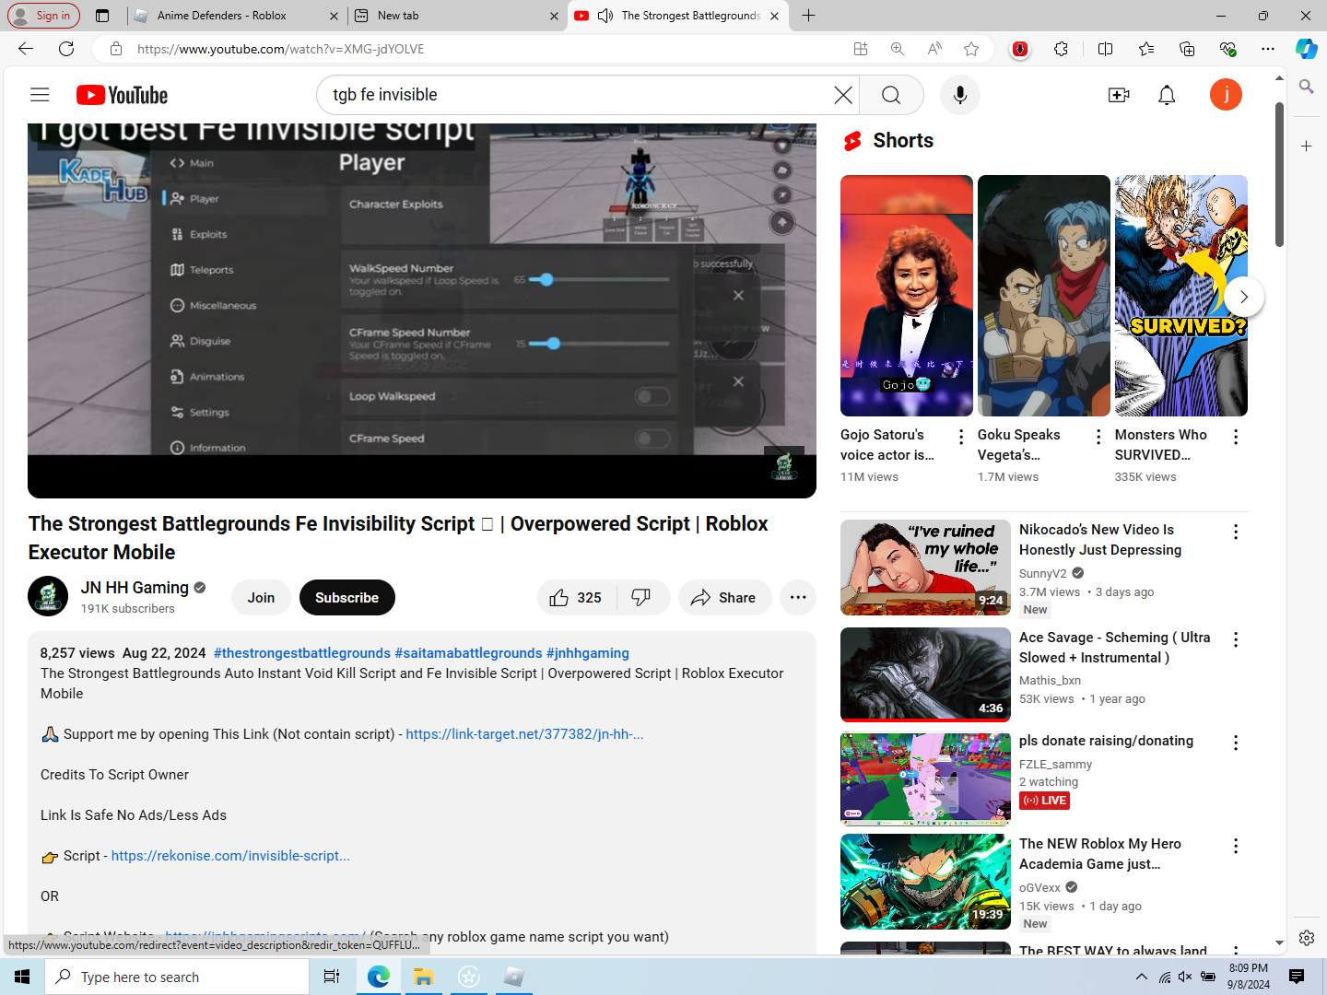
Task: Open JN HH Gaming channel avatar
Action: point(48,596)
